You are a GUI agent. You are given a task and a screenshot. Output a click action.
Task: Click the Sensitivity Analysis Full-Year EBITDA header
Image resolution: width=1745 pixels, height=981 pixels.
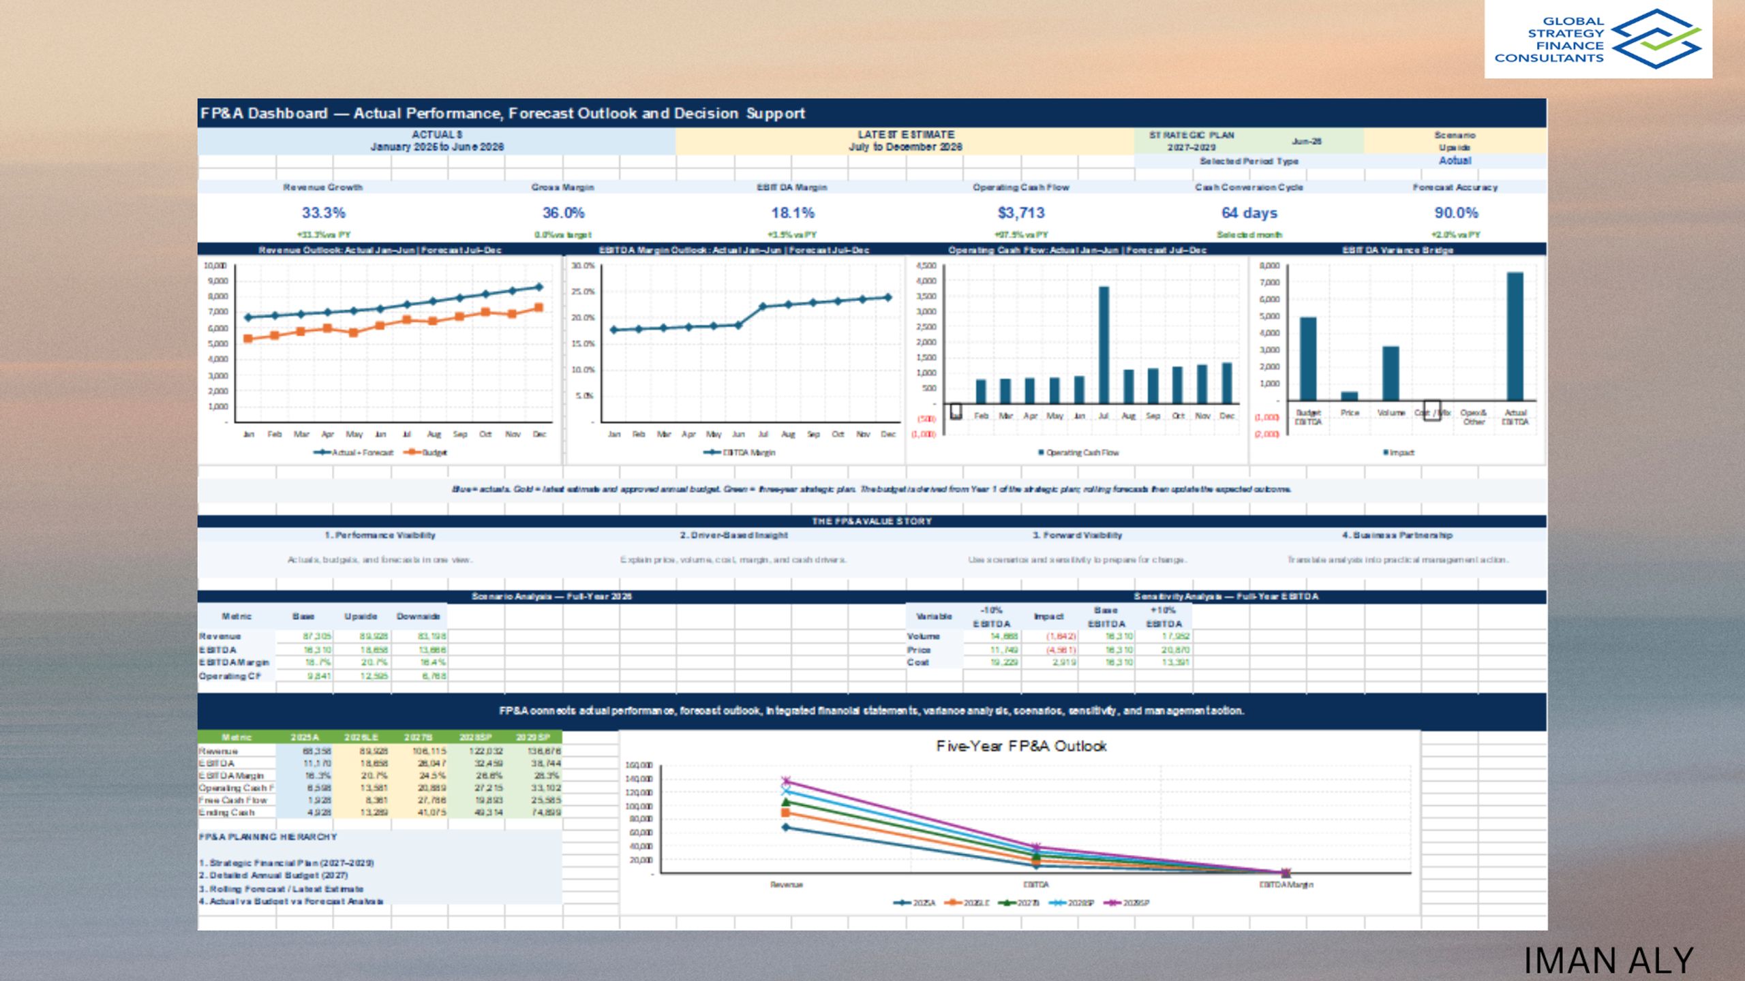(1226, 596)
